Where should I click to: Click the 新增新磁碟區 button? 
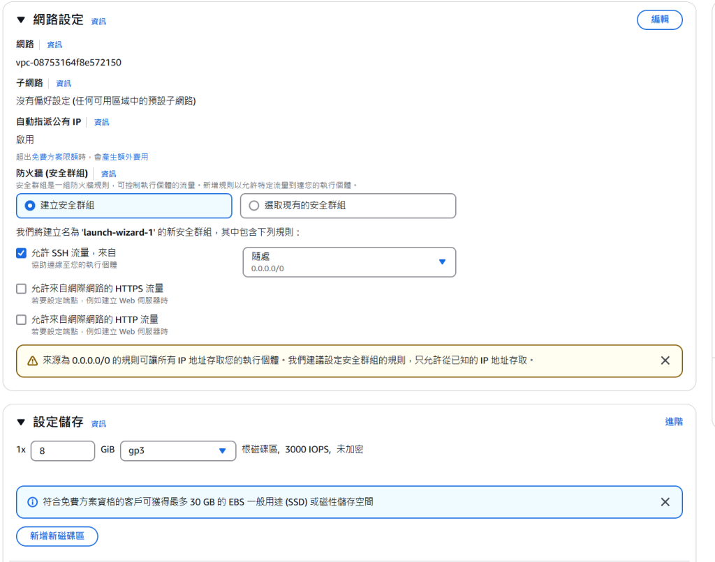click(x=57, y=536)
